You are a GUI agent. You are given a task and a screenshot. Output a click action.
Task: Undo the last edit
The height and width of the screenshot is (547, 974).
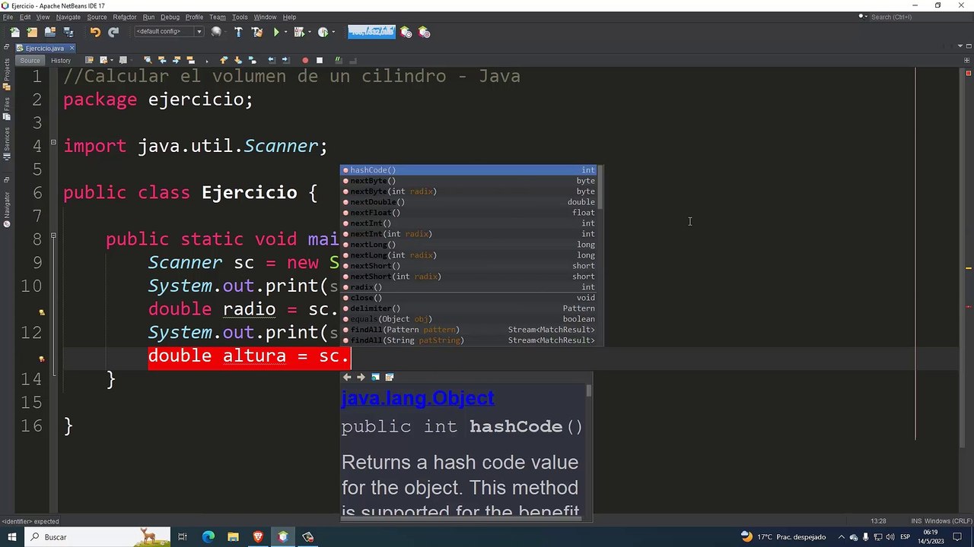click(x=95, y=32)
